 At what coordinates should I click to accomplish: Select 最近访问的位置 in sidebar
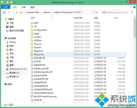(16, 30)
